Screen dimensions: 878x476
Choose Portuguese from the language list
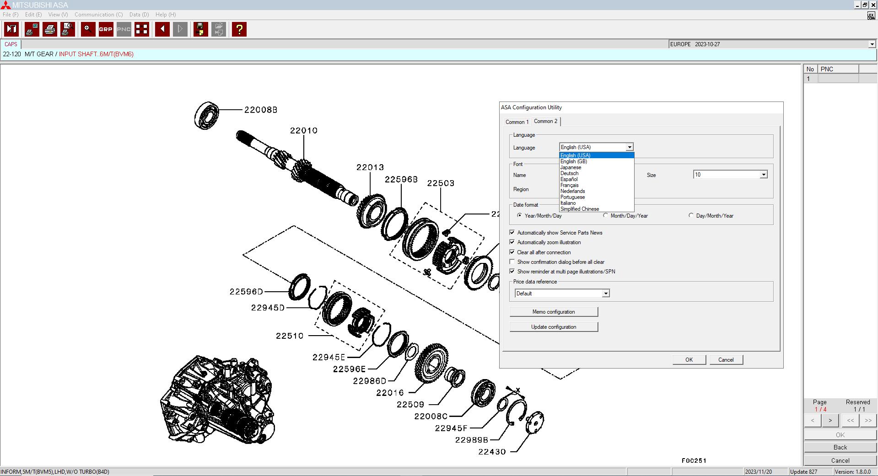(597, 197)
